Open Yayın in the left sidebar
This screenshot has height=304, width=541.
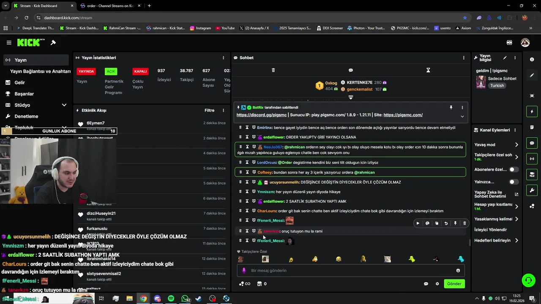[x=36, y=60]
